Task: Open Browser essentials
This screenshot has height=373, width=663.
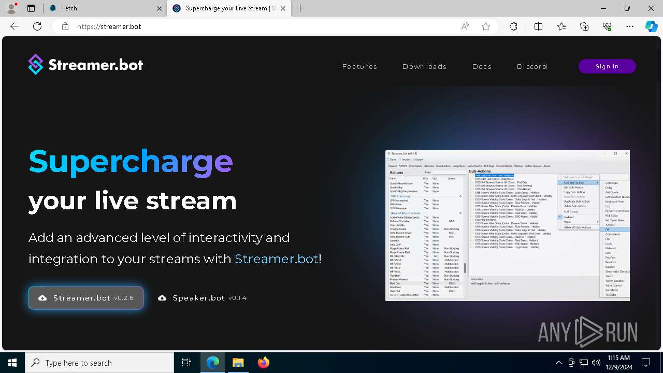Action: coord(607,26)
